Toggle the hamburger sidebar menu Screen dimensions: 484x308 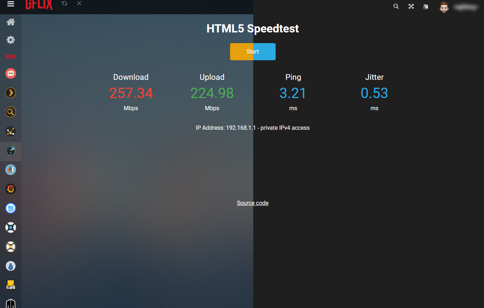click(x=11, y=4)
